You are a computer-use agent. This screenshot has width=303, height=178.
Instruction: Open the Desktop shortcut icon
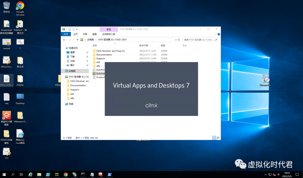(x=20, y=99)
